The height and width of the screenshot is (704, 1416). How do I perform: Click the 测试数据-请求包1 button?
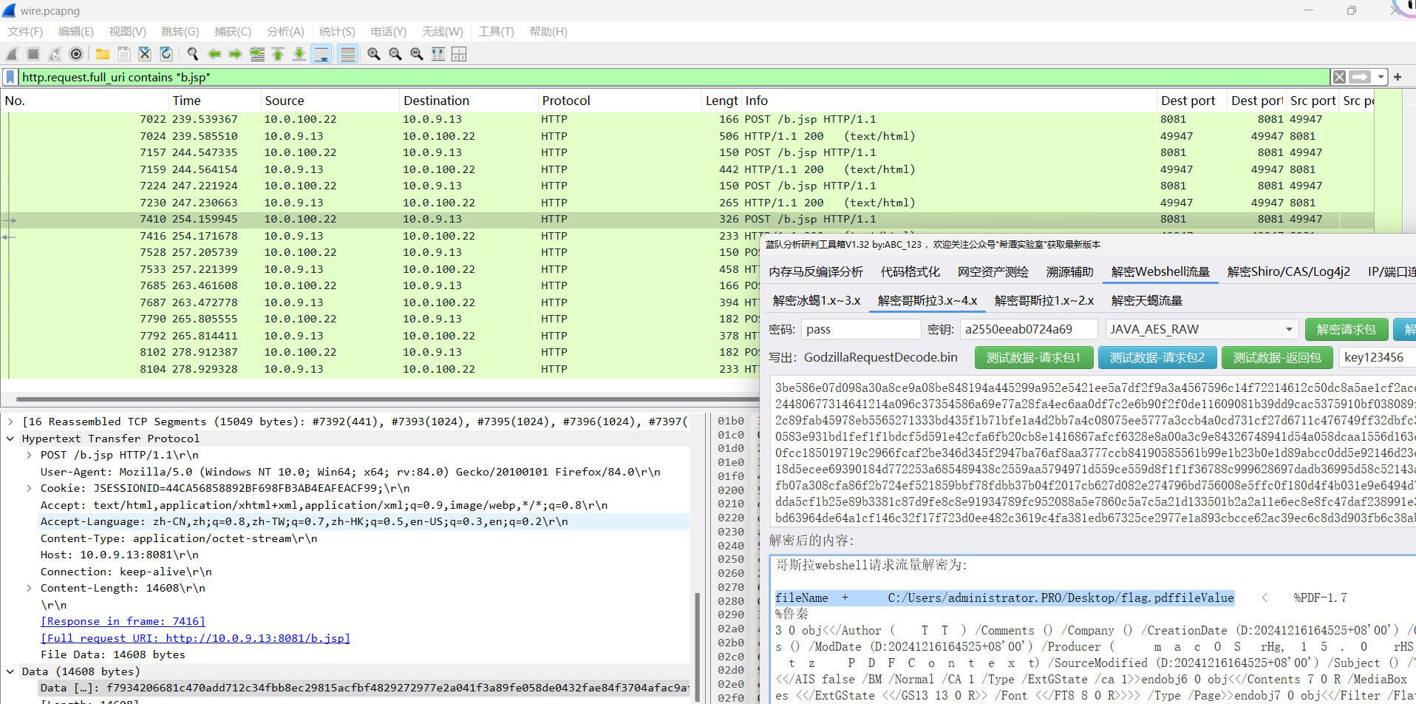(x=1033, y=357)
